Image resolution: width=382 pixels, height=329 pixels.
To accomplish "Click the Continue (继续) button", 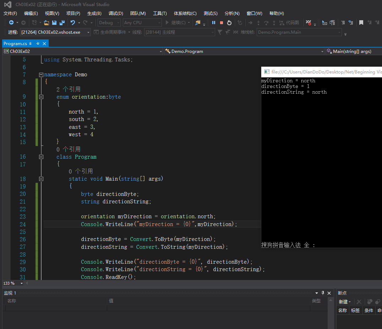I will point(175,23).
